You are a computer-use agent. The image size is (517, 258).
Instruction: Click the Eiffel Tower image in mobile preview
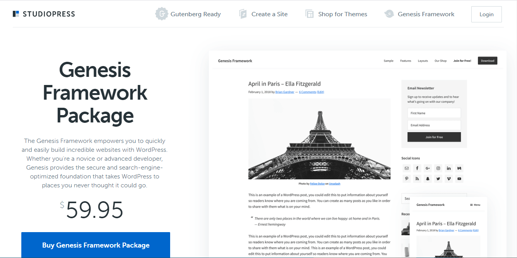448,247
